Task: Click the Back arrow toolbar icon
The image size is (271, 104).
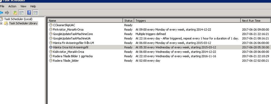Action: point(1,13)
